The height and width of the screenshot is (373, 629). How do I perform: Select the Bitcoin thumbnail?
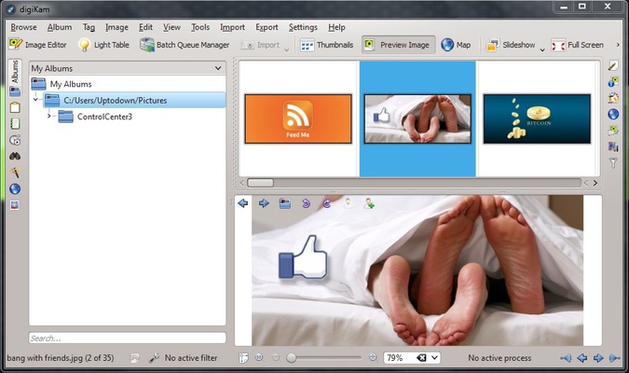[537, 118]
